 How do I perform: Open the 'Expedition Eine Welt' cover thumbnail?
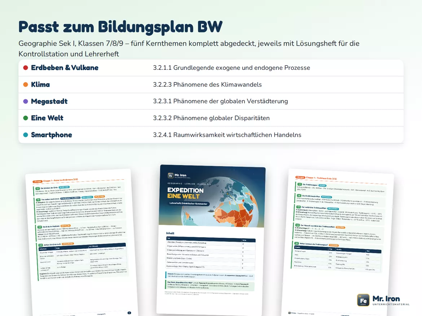pos(211,240)
